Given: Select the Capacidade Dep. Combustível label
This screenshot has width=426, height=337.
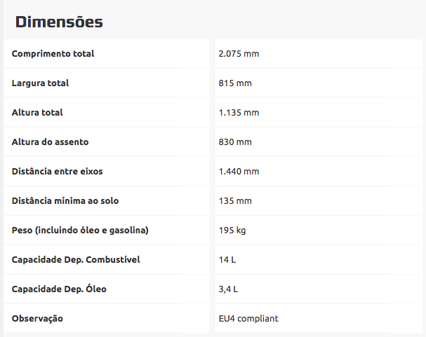Looking at the screenshot, I should (76, 260).
